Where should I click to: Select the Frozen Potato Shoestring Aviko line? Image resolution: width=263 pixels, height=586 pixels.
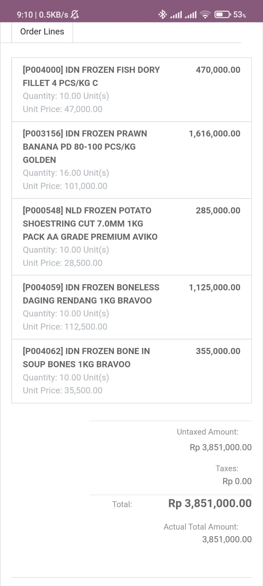[90, 223]
